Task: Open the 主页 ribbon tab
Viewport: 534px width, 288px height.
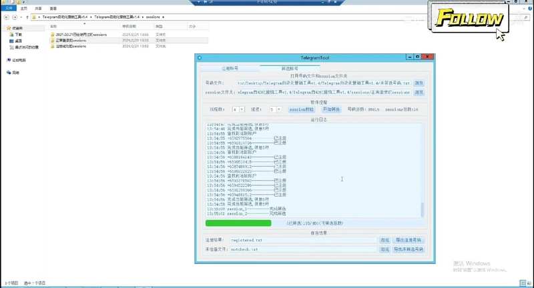Action: (24, 9)
